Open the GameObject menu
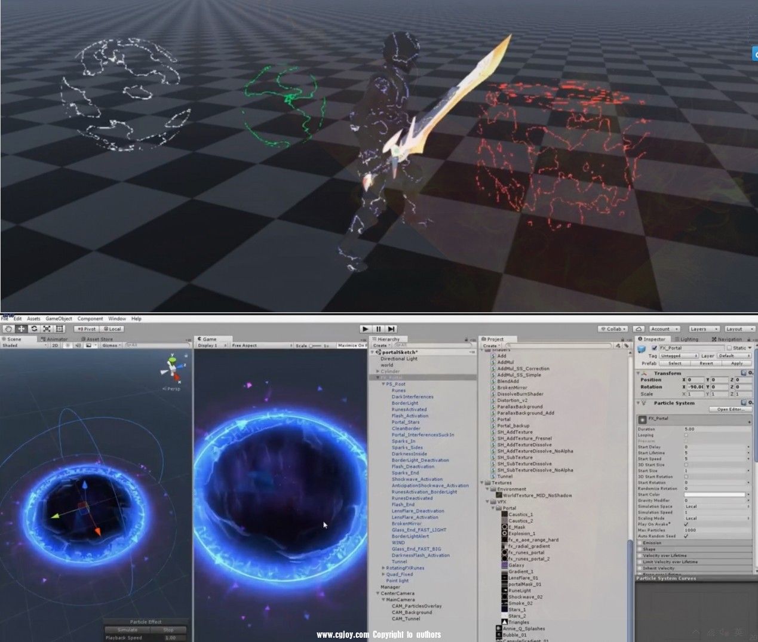Image resolution: width=758 pixels, height=642 pixels. [59, 319]
